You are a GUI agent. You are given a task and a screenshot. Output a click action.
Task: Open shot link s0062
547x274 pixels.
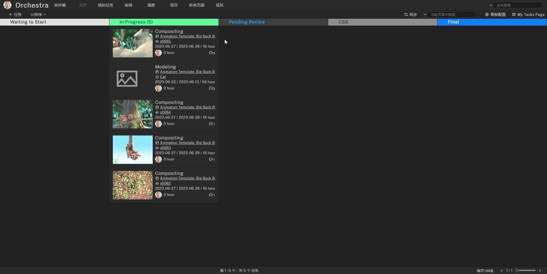click(x=166, y=183)
